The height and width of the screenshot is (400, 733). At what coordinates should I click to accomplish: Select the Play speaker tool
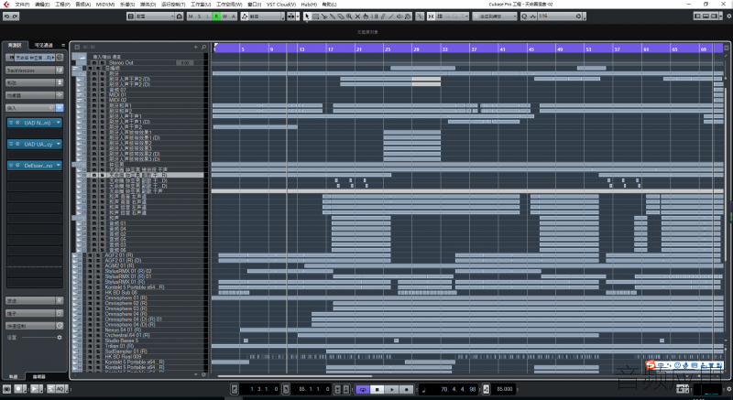pyautogui.click(x=399, y=16)
